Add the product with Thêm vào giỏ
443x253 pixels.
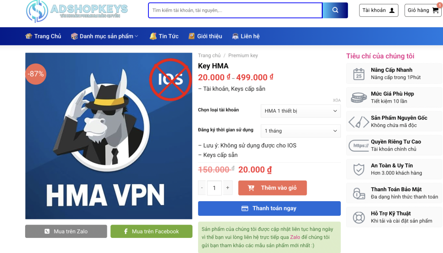(273, 188)
